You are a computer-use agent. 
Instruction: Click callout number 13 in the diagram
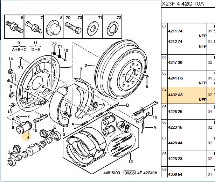pyautogui.click(x=9, y=112)
